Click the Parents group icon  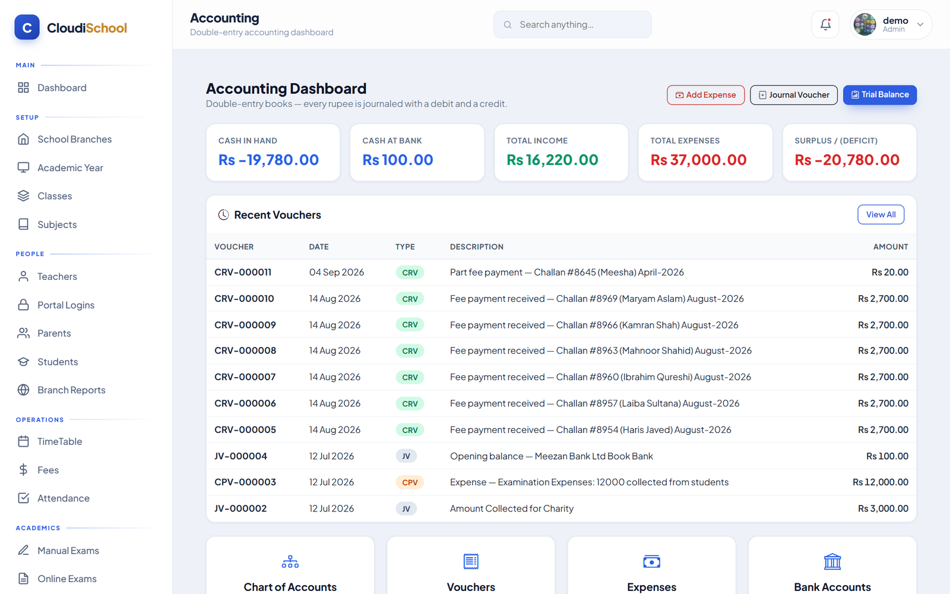(x=23, y=333)
